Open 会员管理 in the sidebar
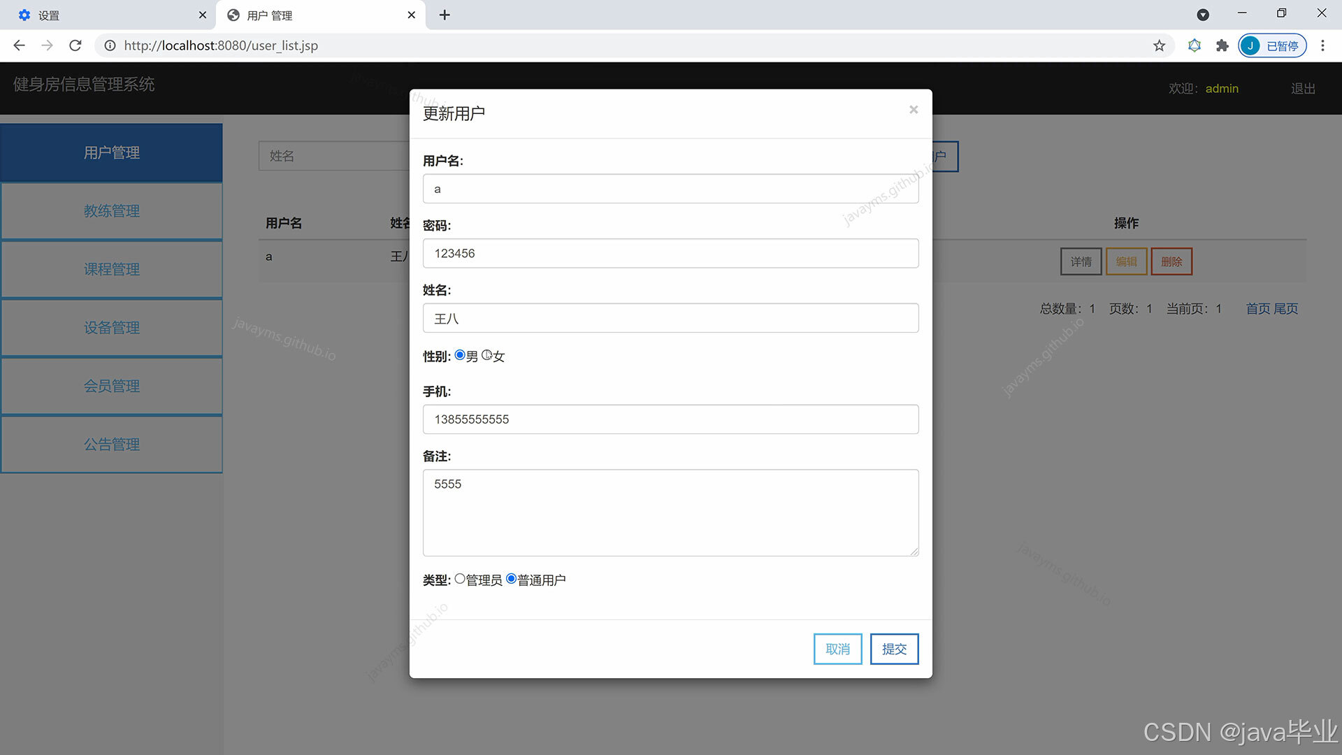 pos(112,386)
